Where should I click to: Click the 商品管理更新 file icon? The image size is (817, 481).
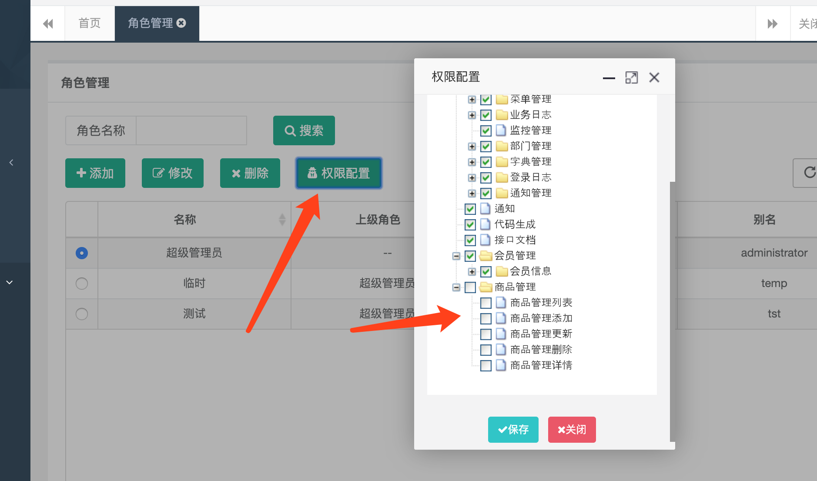pos(501,334)
